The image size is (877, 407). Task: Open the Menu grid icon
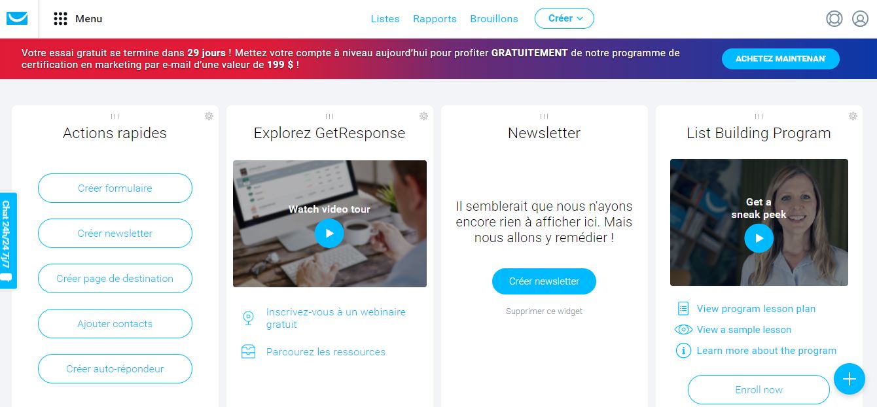click(x=61, y=19)
